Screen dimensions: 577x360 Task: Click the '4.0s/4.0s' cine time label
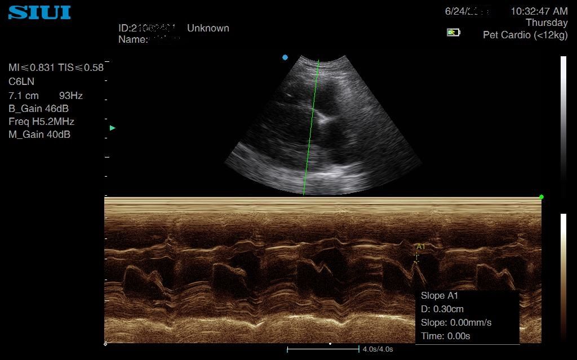tap(378, 349)
